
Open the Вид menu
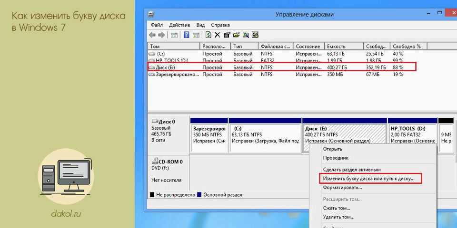pos(200,25)
